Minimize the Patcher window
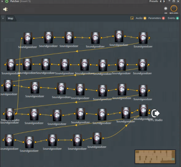The height and width of the screenshot is (167, 181). [169, 1]
